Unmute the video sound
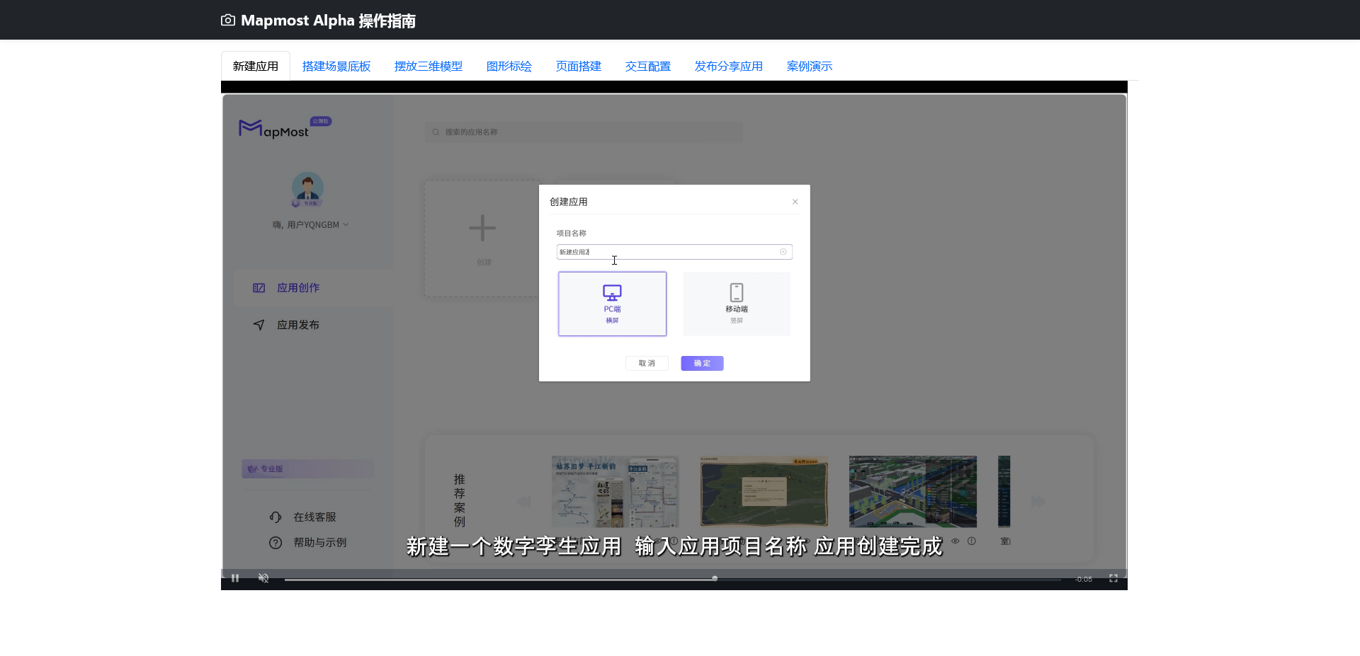1360x656 pixels. pos(263,578)
